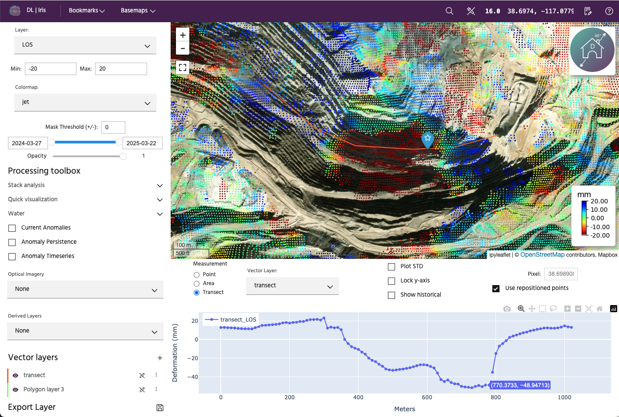This screenshot has height=417, width=619.
Task: Open the OpenStreetMap attribution link
Action: [x=542, y=255]
